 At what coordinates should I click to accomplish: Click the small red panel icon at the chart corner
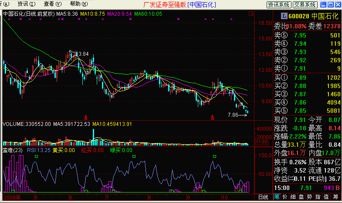click(x=251, y=14)
